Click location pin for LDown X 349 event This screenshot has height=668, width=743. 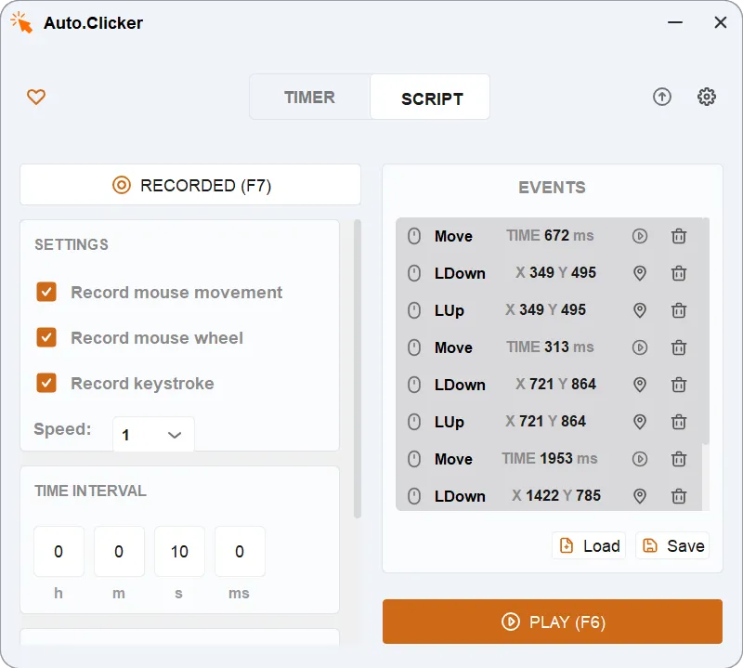tap(640, 273)
